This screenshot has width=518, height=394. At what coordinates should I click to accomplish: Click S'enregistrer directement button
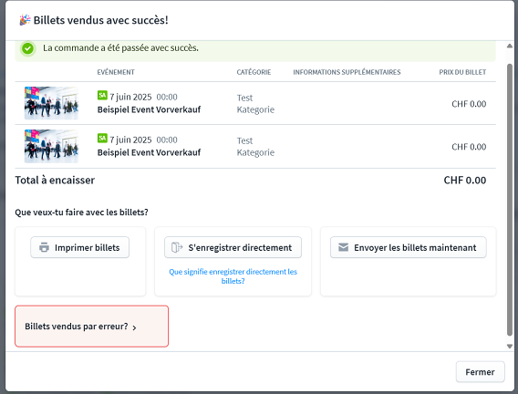click(233, 247)
